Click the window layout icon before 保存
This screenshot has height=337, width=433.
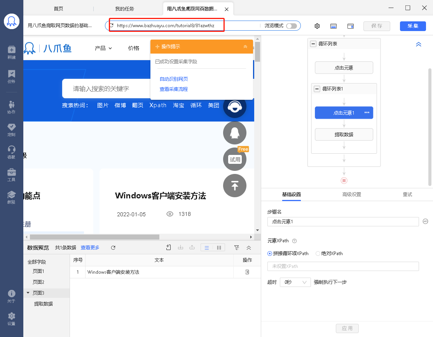pos(351,26)
